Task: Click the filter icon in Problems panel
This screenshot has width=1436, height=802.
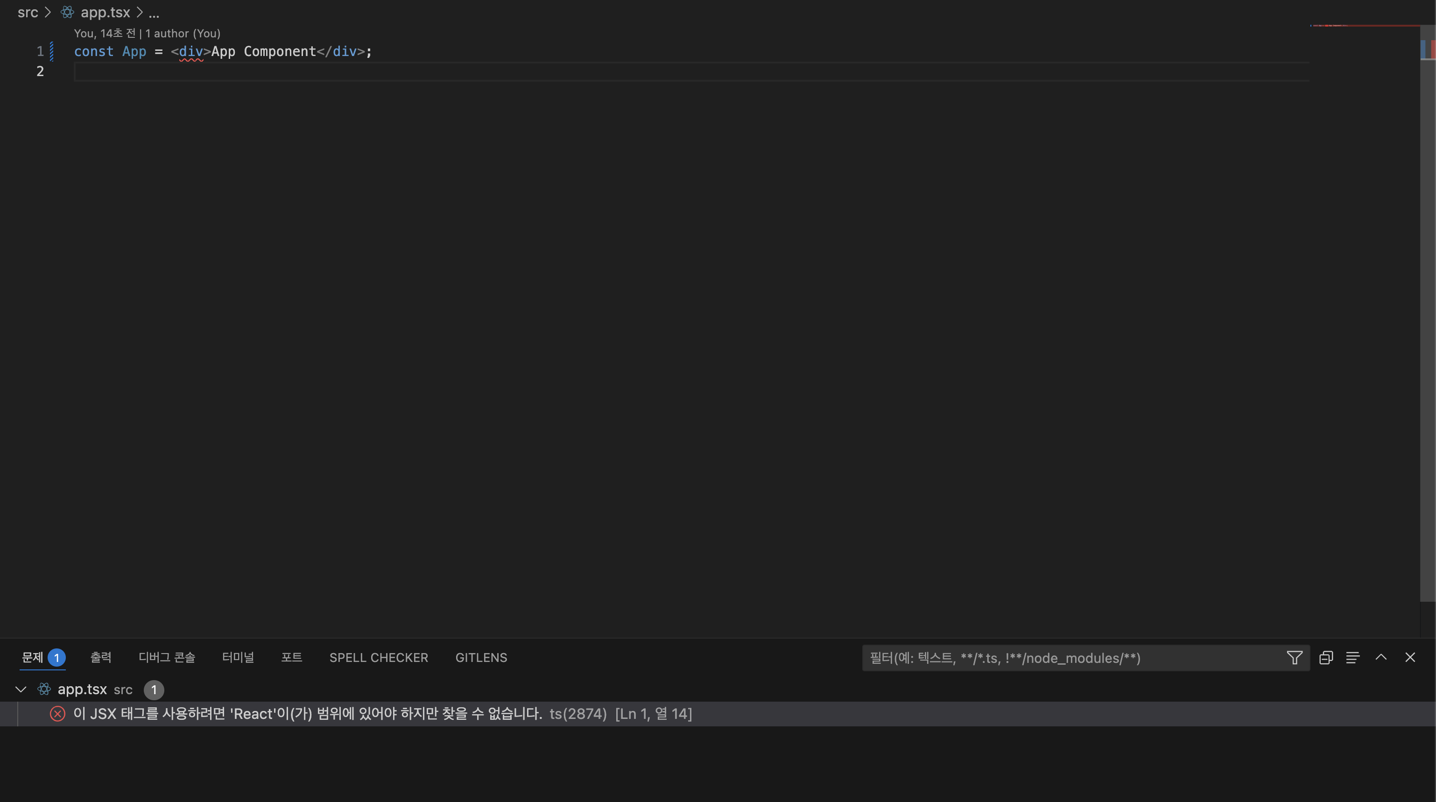Action: point(1295,658)
